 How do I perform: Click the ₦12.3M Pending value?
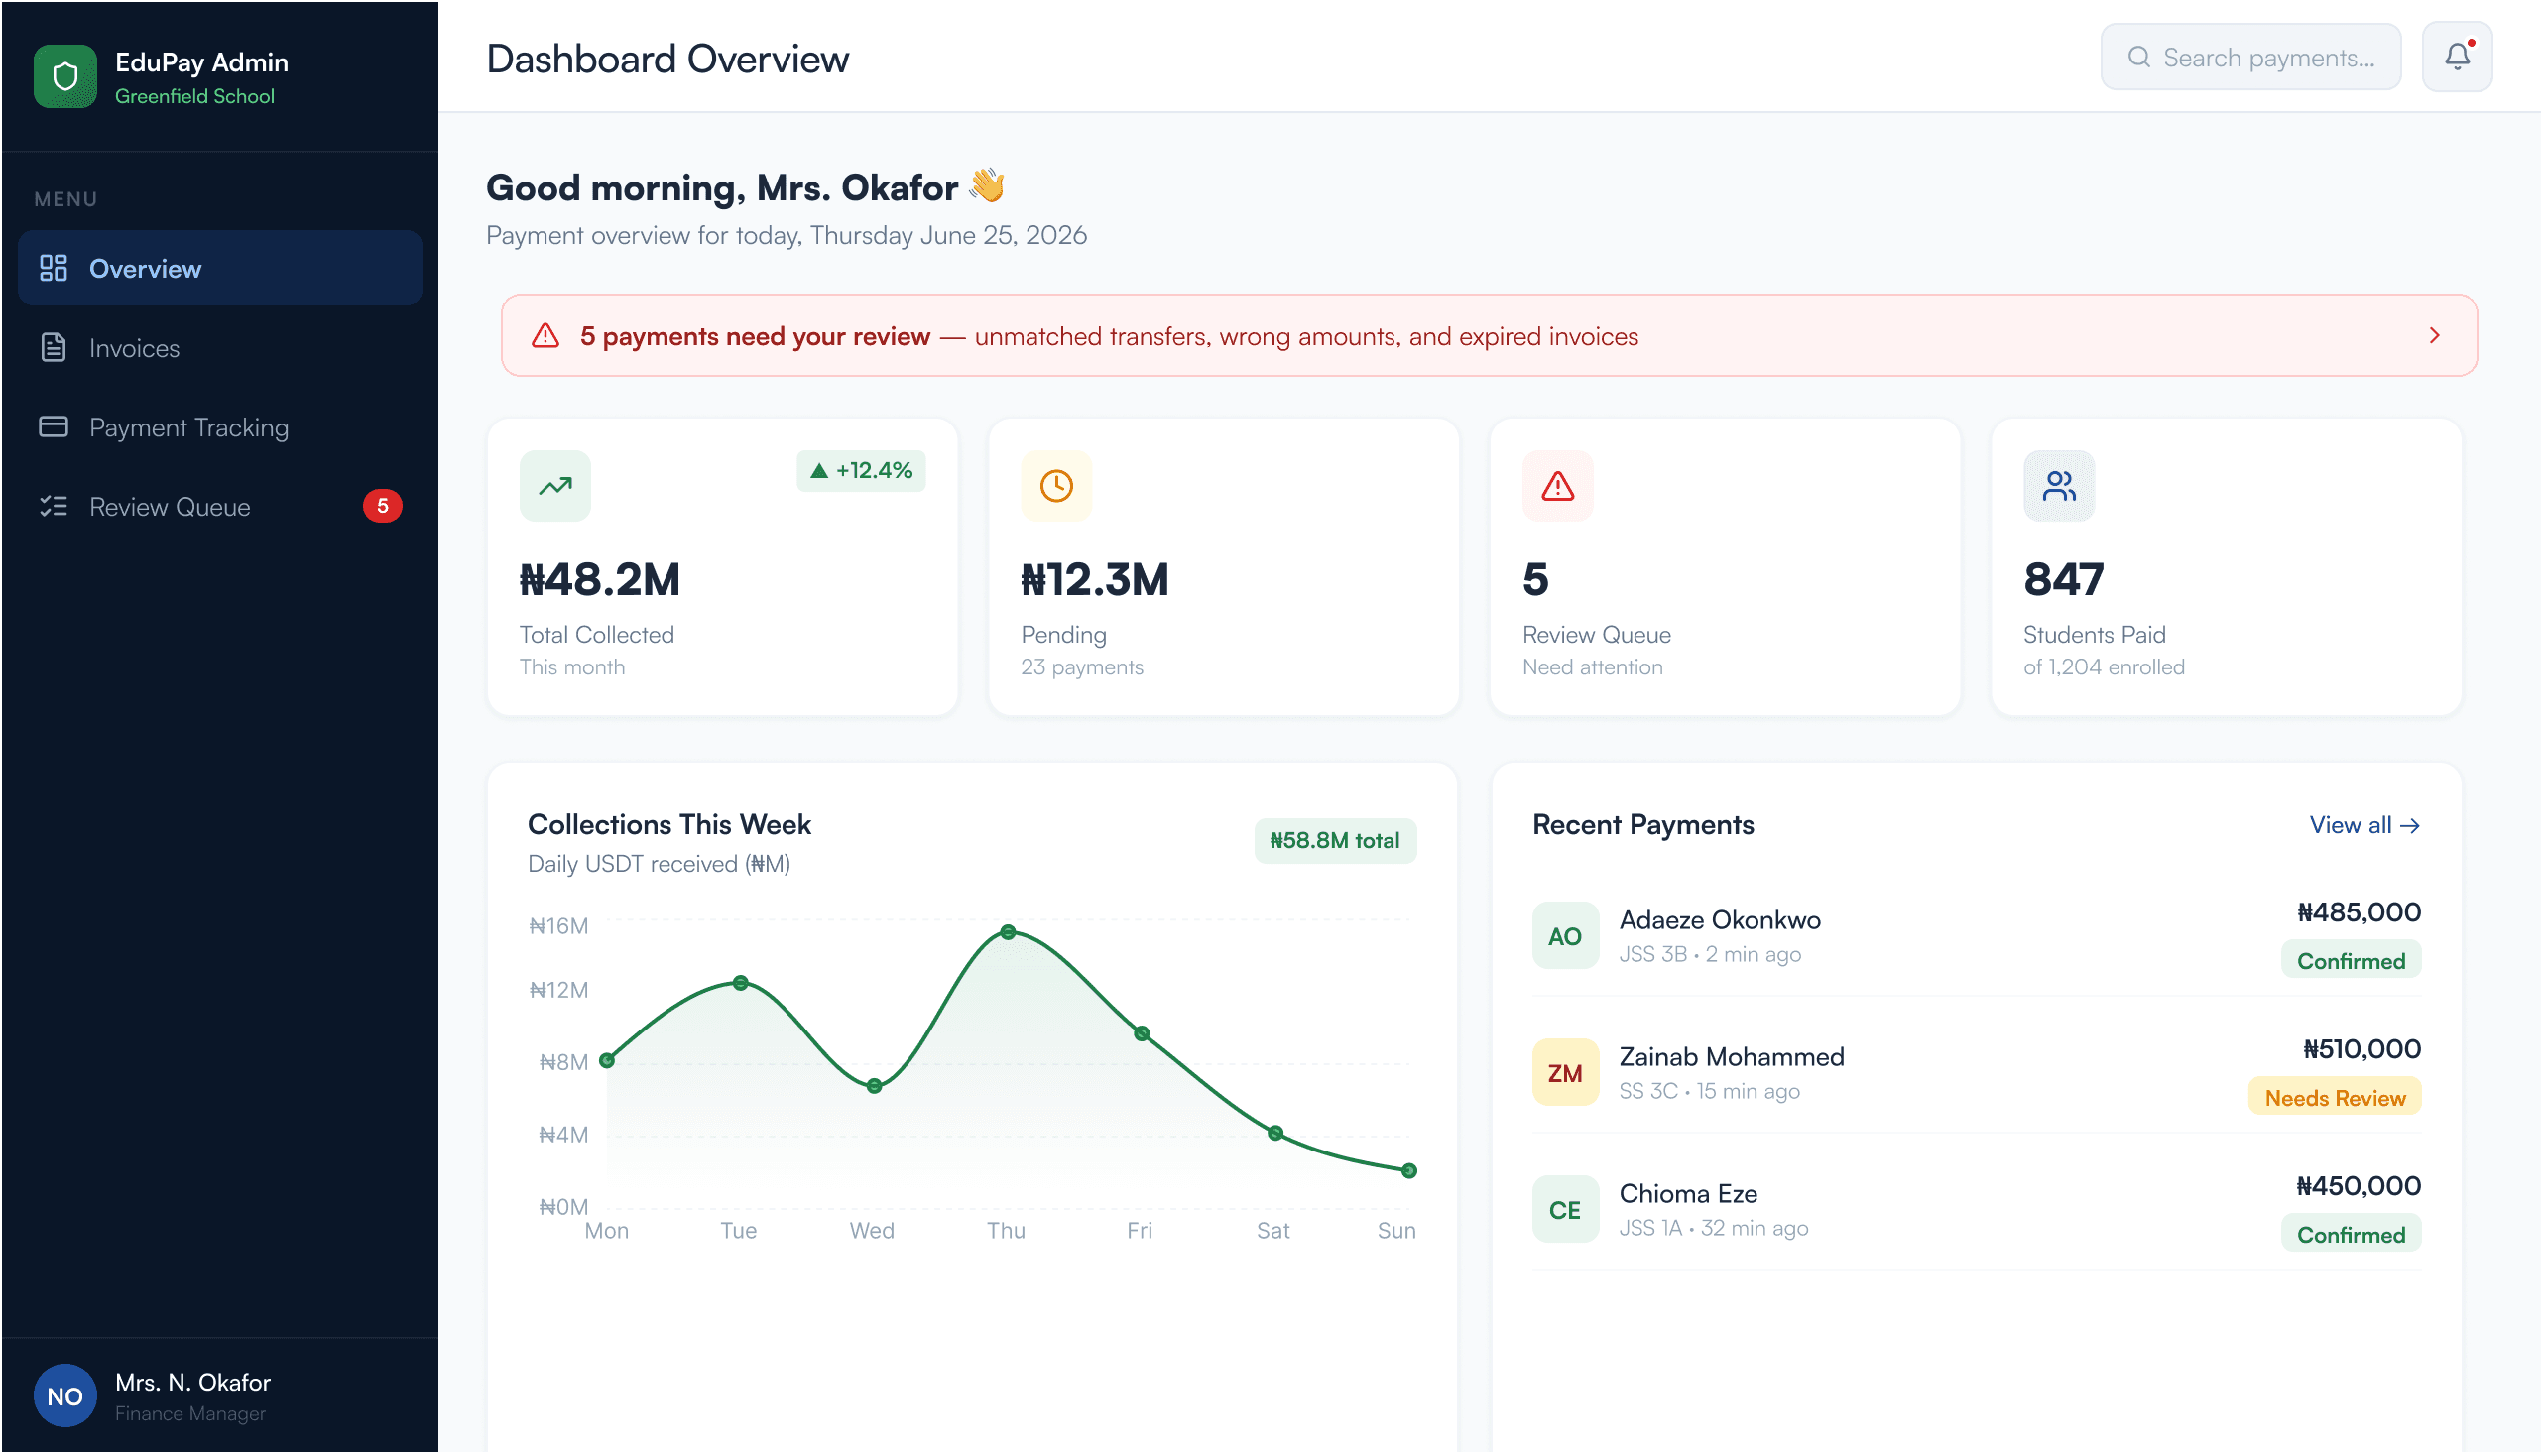1095,580
